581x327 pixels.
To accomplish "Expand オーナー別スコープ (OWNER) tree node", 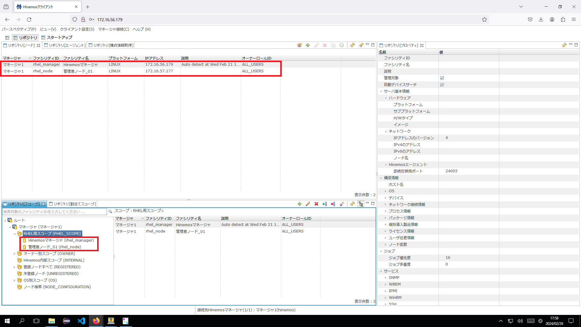I will 14,254.
